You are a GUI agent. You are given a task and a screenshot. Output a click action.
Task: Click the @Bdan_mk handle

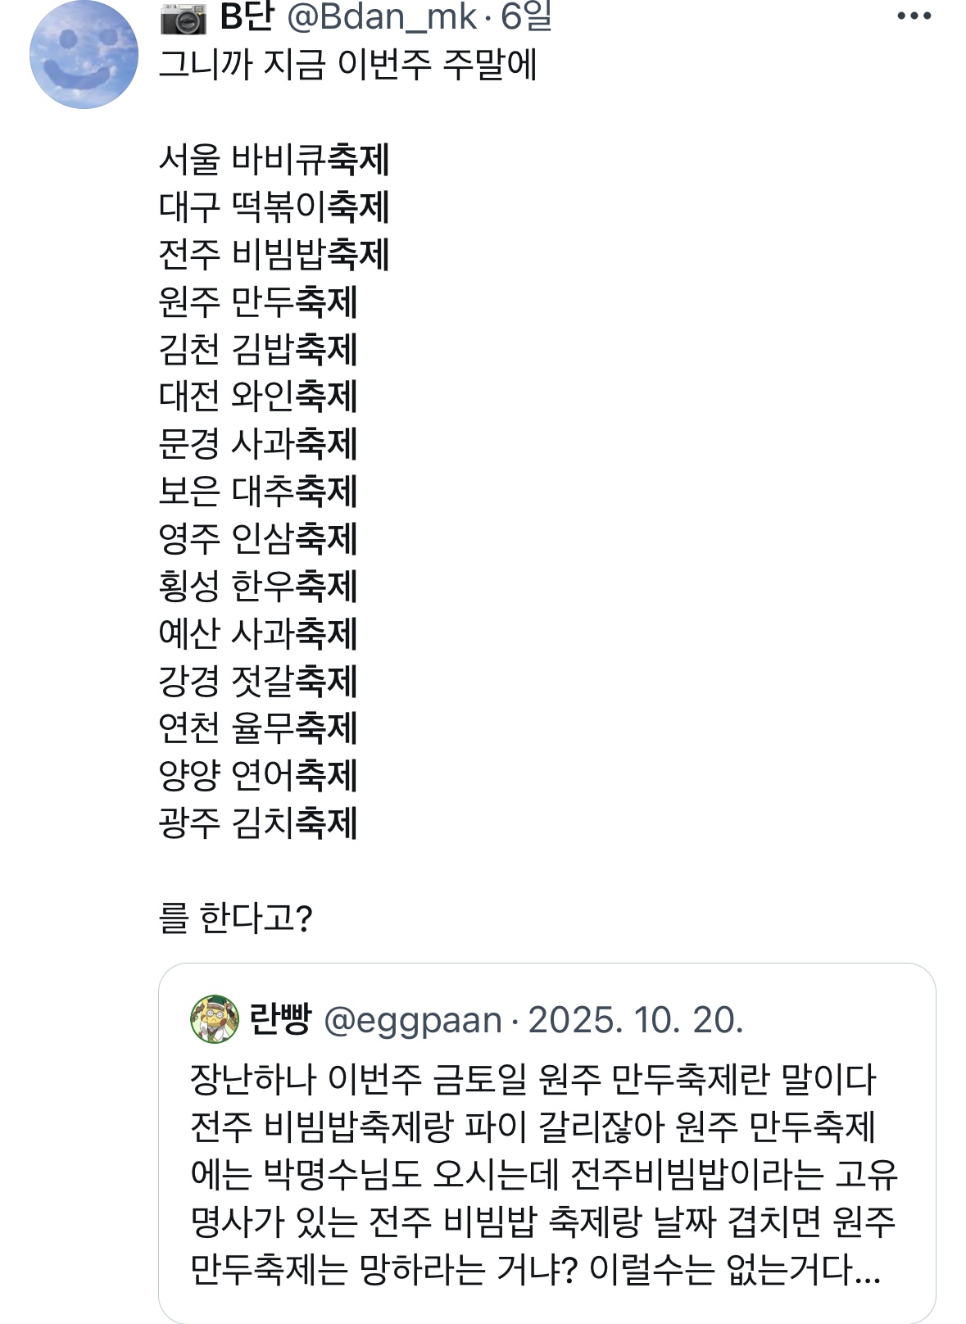coord(382,16)
